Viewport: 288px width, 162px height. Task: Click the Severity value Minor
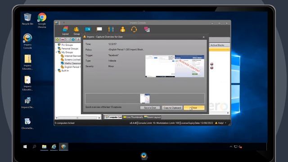111,66
